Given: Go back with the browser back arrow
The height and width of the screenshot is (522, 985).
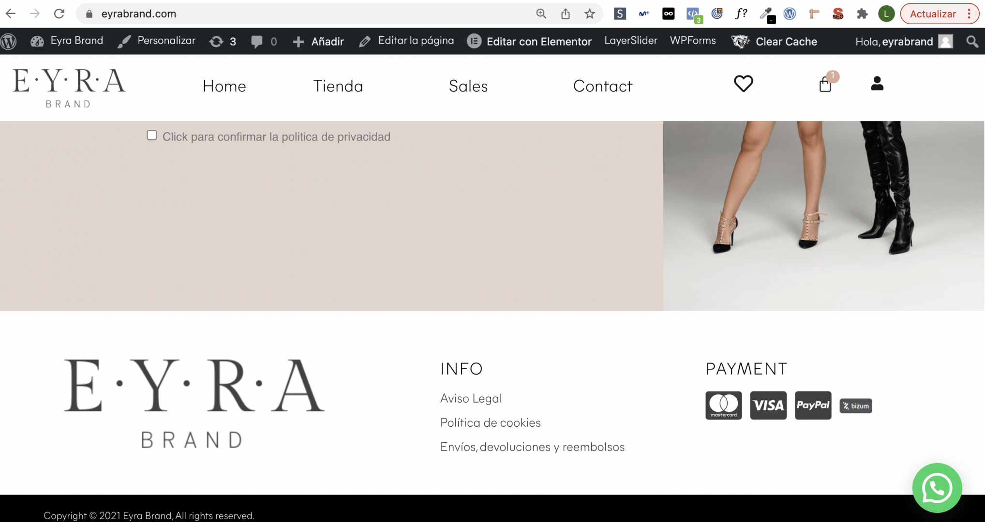Looking at the screenshot, I should coord(11,14).
